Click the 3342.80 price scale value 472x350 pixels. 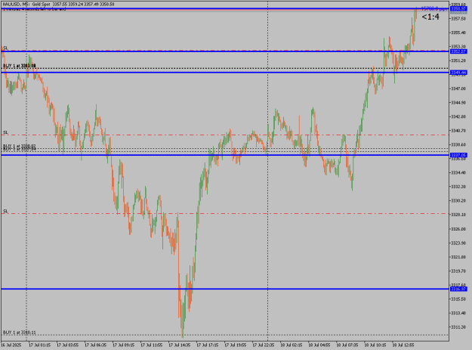point(458,116)
